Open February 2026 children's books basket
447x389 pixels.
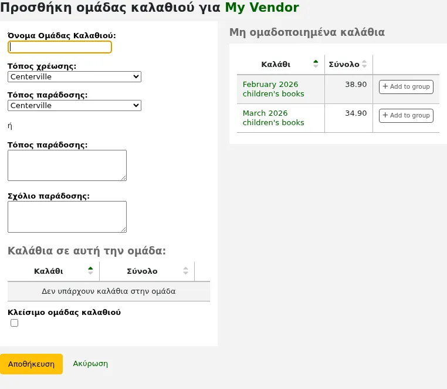click(273, 89)
